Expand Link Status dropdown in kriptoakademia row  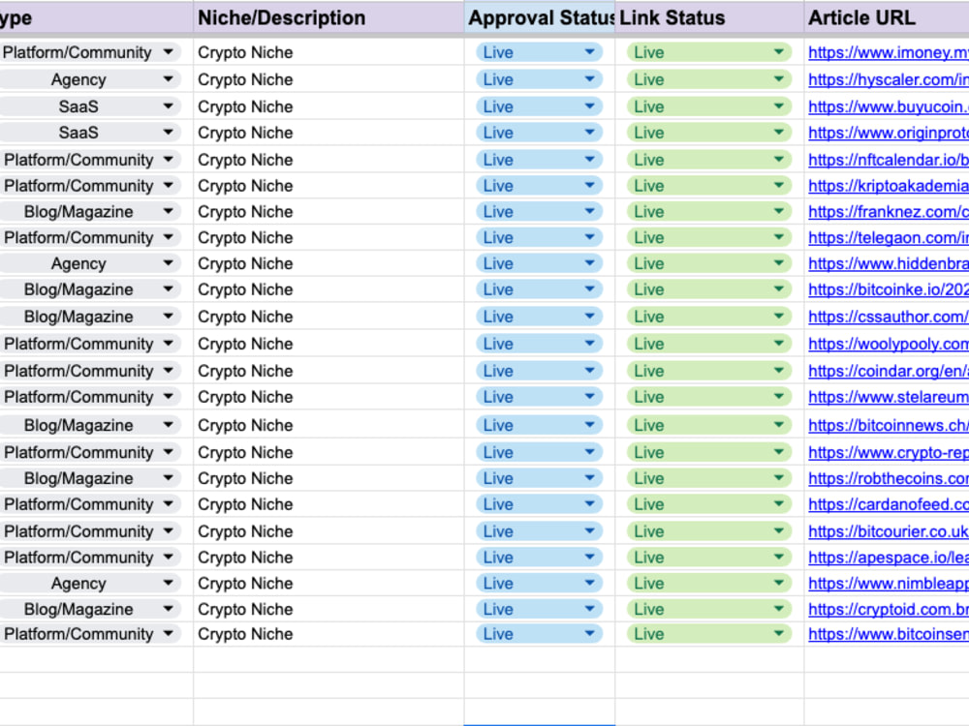779,186
